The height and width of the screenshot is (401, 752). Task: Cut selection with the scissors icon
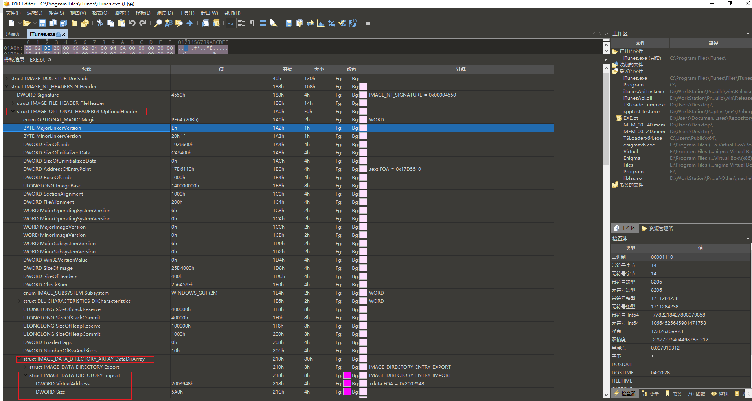tap(100, 23)
